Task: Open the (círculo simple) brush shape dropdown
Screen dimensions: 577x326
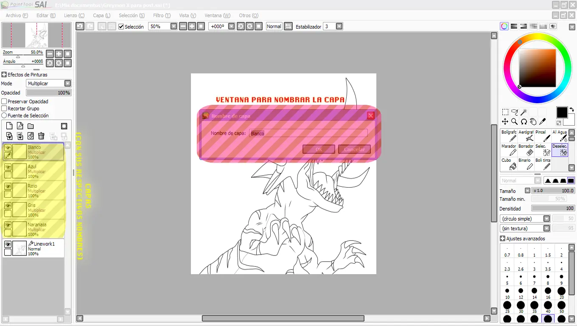Action: [546, 219]
